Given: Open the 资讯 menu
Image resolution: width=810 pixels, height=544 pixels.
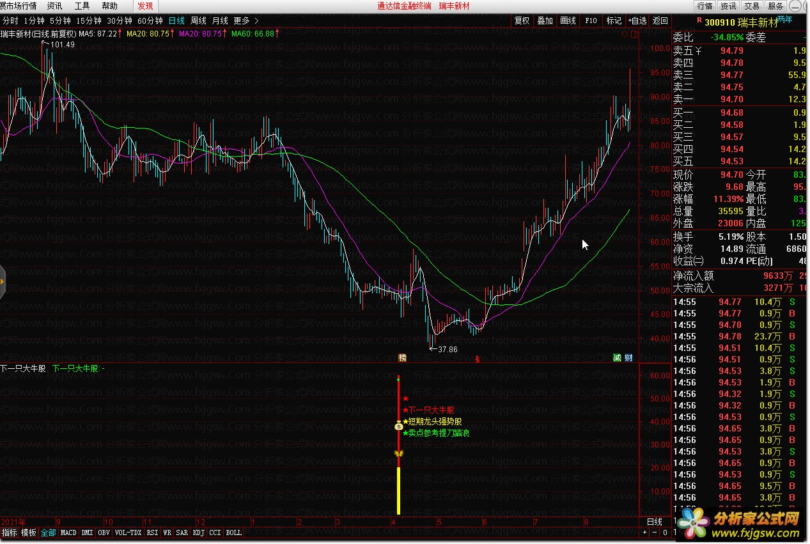Looking at the screenshot, I should [55, 6].
